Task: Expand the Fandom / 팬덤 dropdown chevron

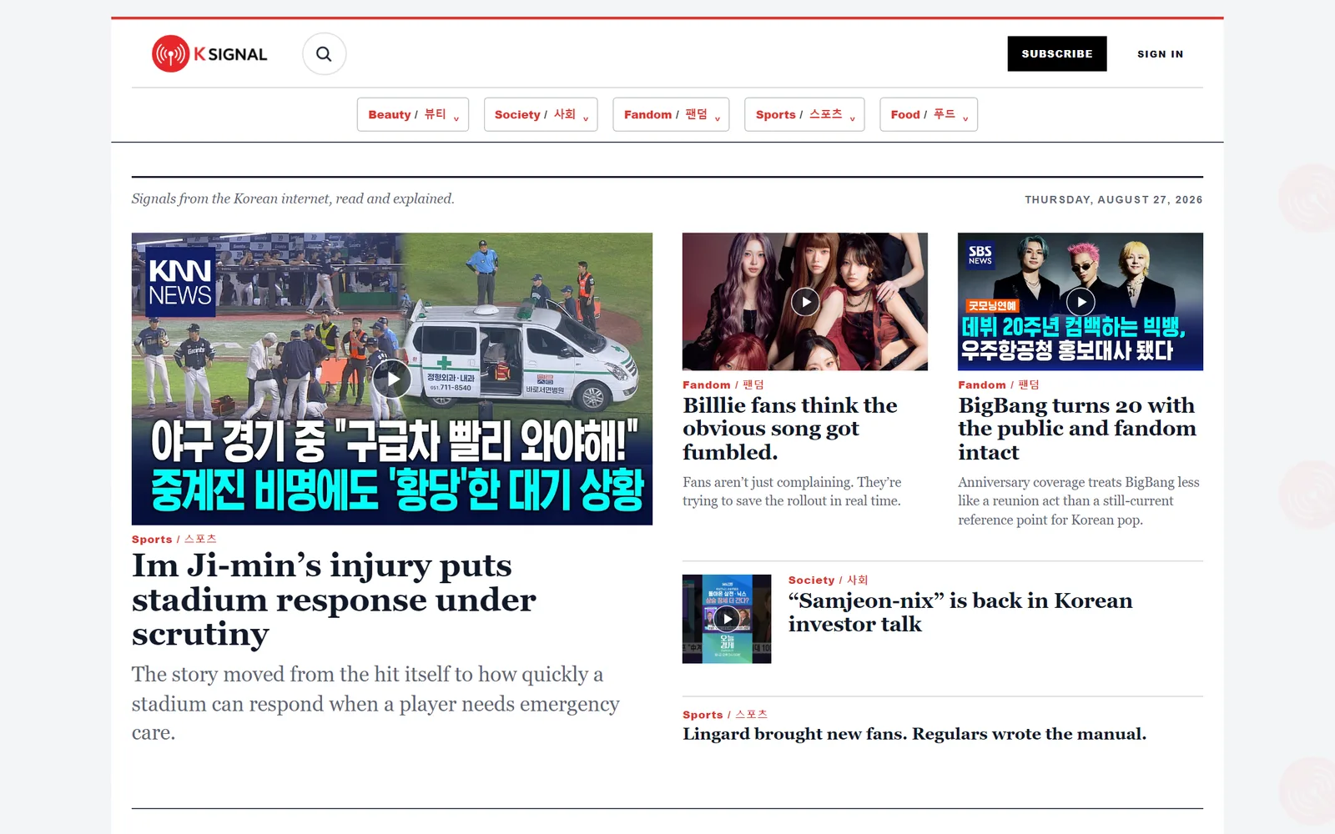Action: [718, 118]
